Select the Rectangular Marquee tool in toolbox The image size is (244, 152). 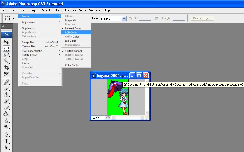(x=6, y=49)
